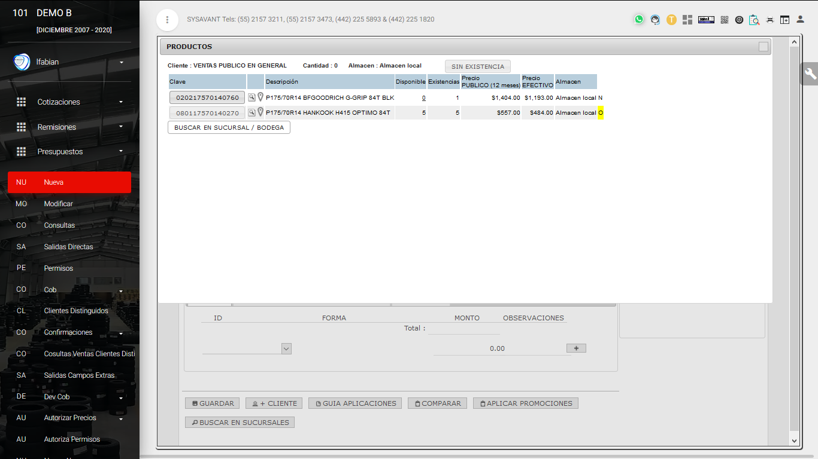Click the GUARDAR button

pyautogui.click(x=213, y=403)
